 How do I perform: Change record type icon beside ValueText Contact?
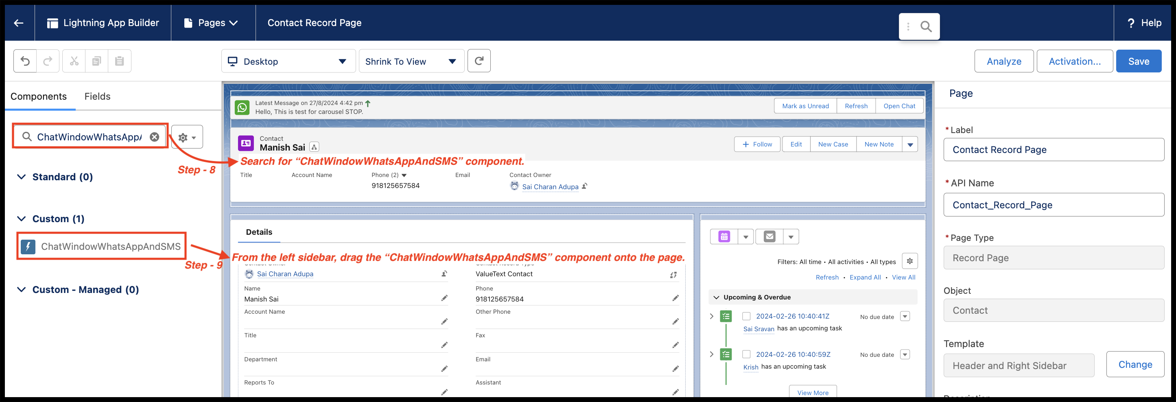673,275
